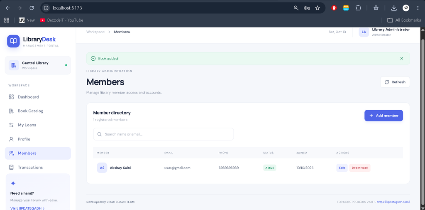Click the Members people icon

tap(11, 153)
